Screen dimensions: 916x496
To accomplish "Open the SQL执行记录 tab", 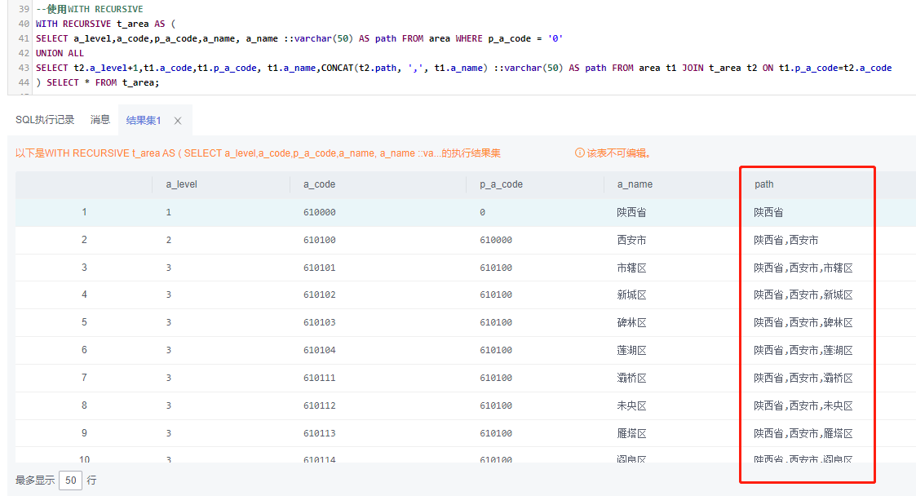I will click(x=45, y=120).
